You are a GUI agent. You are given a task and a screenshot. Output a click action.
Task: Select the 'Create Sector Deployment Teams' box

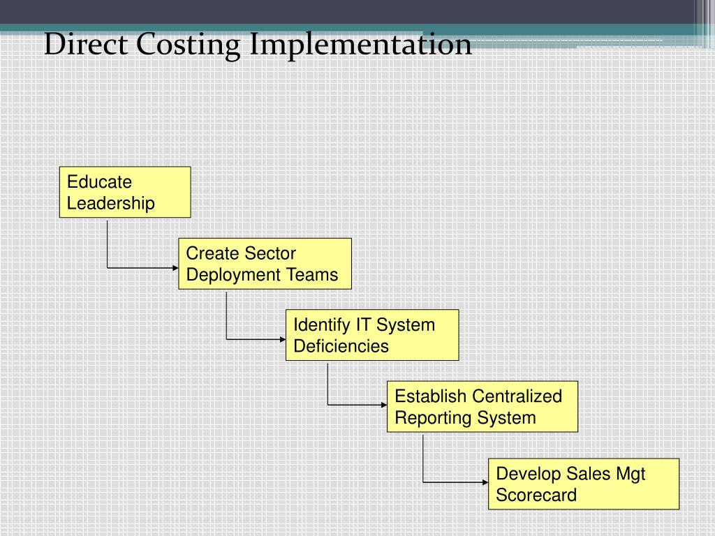point(265,263)
